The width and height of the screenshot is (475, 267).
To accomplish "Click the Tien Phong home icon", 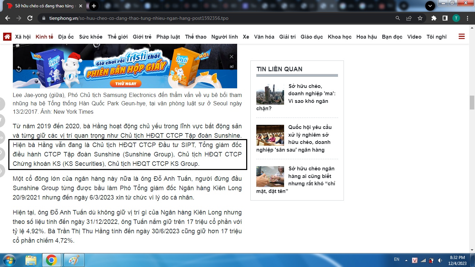I will (x=7, y=37).
